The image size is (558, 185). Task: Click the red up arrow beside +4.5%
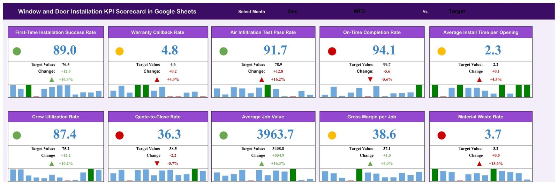point(480,80)
